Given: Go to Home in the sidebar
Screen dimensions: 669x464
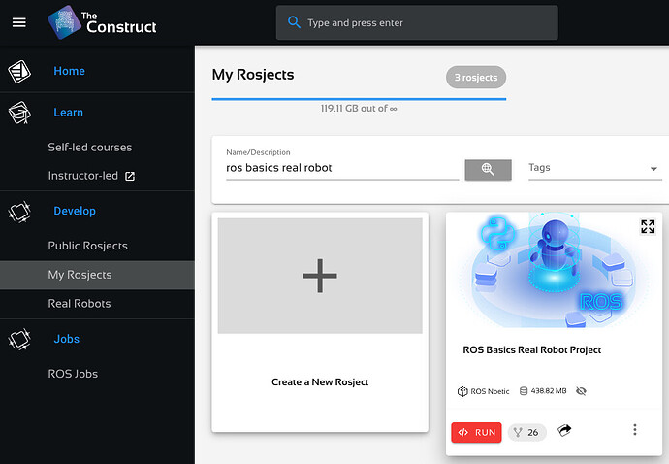Looking at the screenshot, I should pos(69,71).
